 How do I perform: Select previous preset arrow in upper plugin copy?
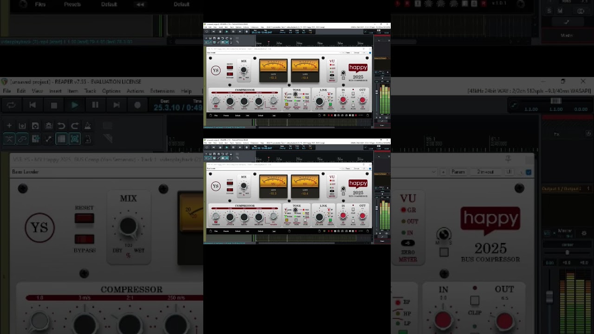click(x=247, y=116)
